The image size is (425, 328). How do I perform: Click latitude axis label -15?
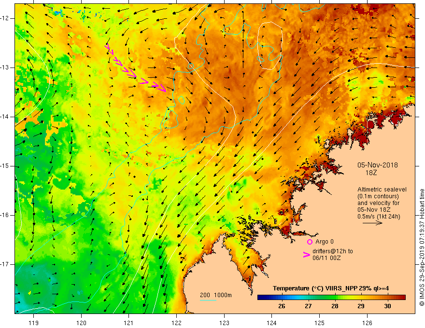[x=5, y=166]
